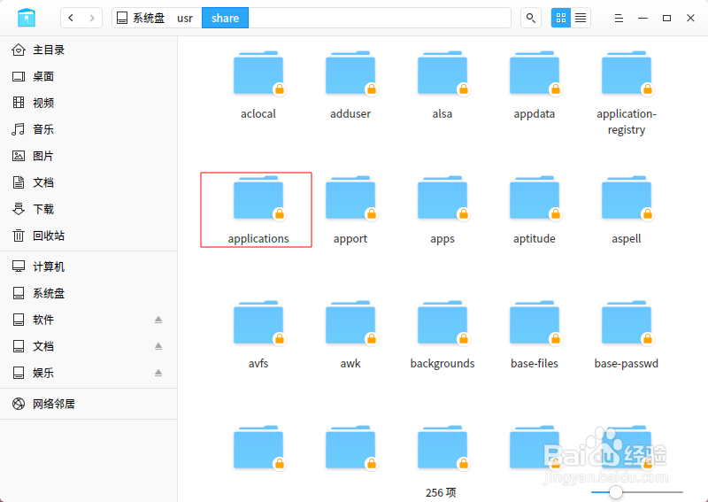
Task: Open 网络邻居 network in the sidebar
Action: tap(88, 404)
